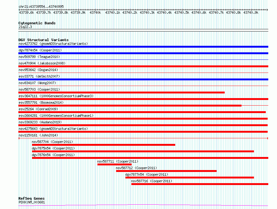Select the red bar under dgv7875n54
This screenshot has width=277, height=209.
coord(143,152)
